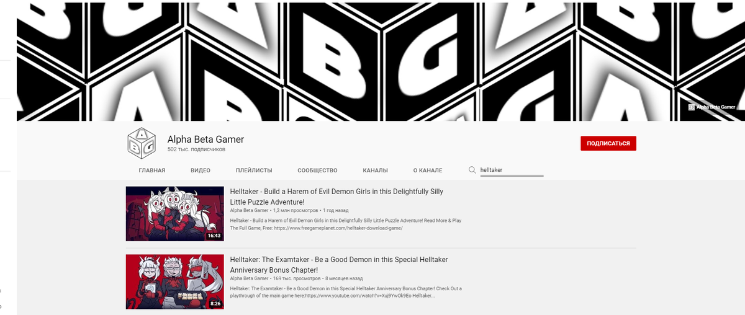Viewport: 745px width, 315px height.
Task: Click the 8:26 duration badge
Action: (216, 304)
